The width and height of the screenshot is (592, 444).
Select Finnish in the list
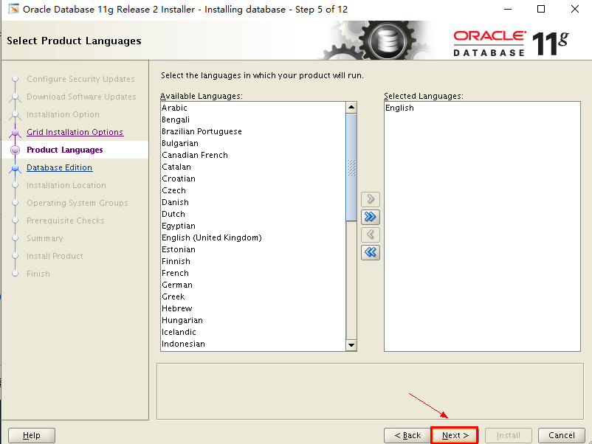253,261
